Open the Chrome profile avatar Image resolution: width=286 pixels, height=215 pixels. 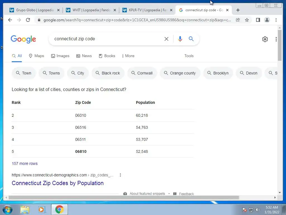pyautogui.click(x=267, y=20)
